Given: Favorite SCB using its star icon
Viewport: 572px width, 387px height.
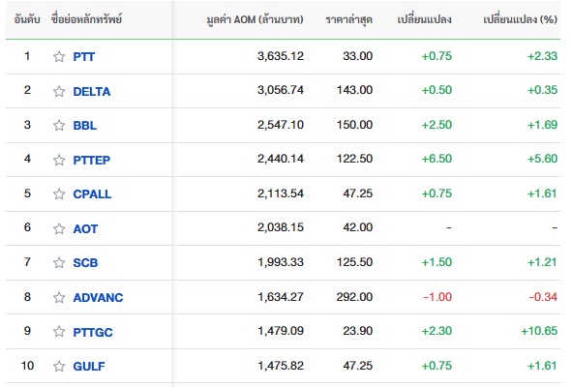Looking at the screenshot, I should pyautogui.click(x=59, y=262).
